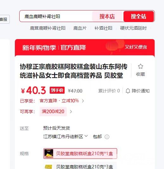Open suggested search 硬状元酒延时
The width and height of the screenshot is (164, 169).
(x=133, y=28)
